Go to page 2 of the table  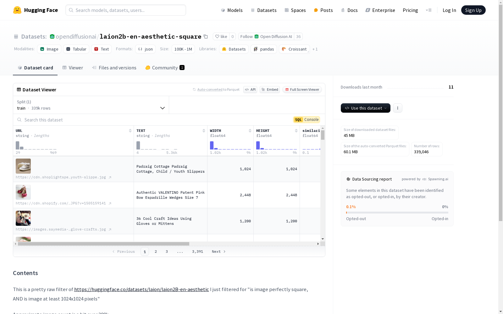156,252
